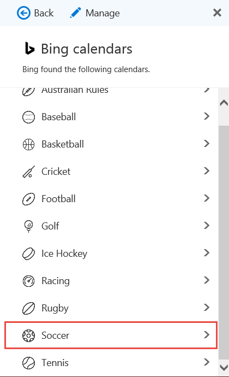Select the Baseball ball icon
Viewport: 229px width, 377px height.
coord(28,117)
